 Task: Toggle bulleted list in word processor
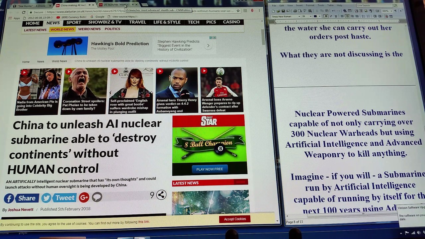[363, 16]
